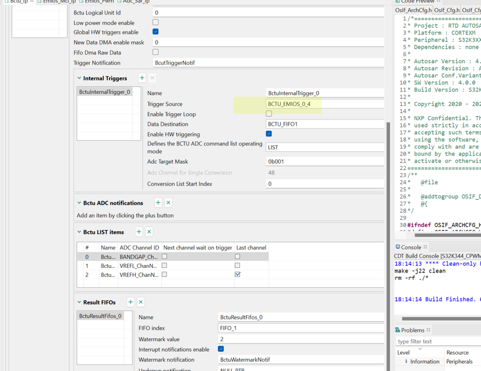Click the Problems panel icon

pyautogui.click(x=398, y=330)
